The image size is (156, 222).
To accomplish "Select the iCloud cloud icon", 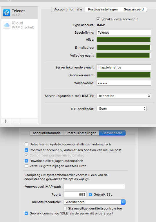I will coord(7,25).
